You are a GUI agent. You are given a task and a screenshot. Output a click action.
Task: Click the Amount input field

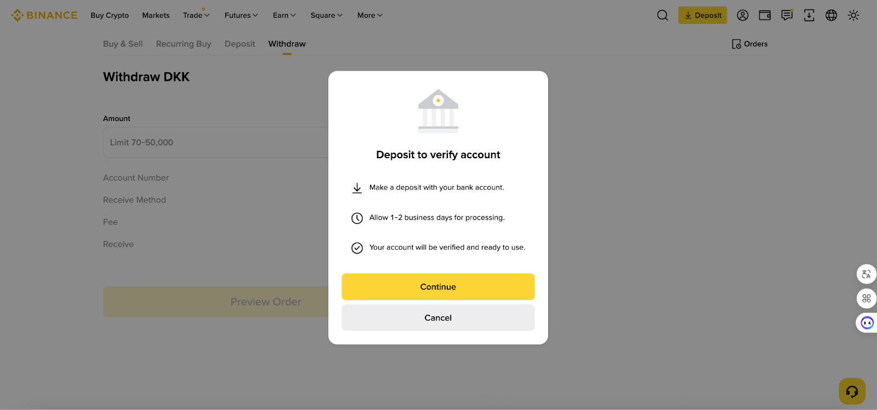(214, 142)
